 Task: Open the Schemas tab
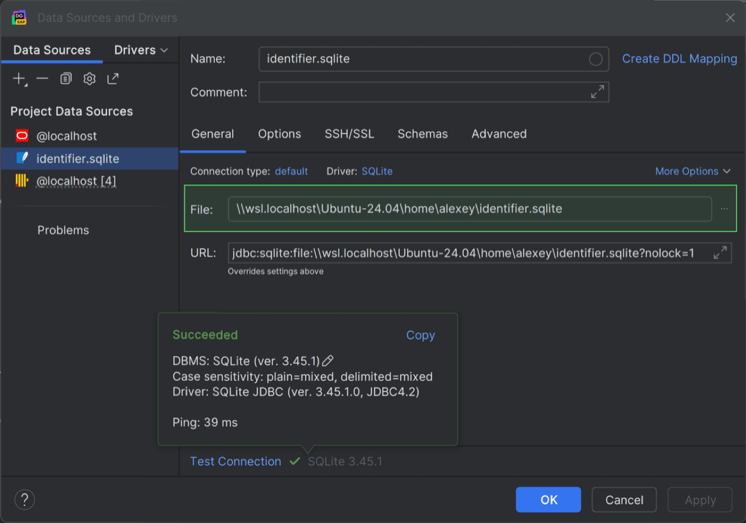tap(422, 134)
